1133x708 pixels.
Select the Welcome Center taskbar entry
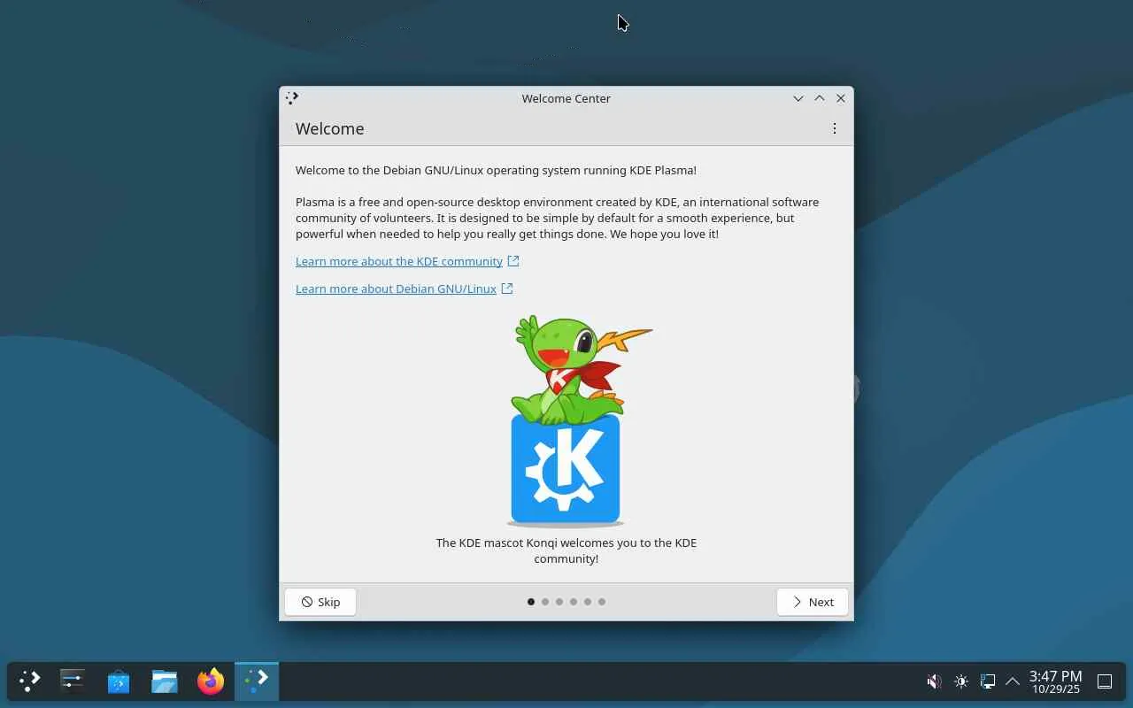click(x=257, y=681)
